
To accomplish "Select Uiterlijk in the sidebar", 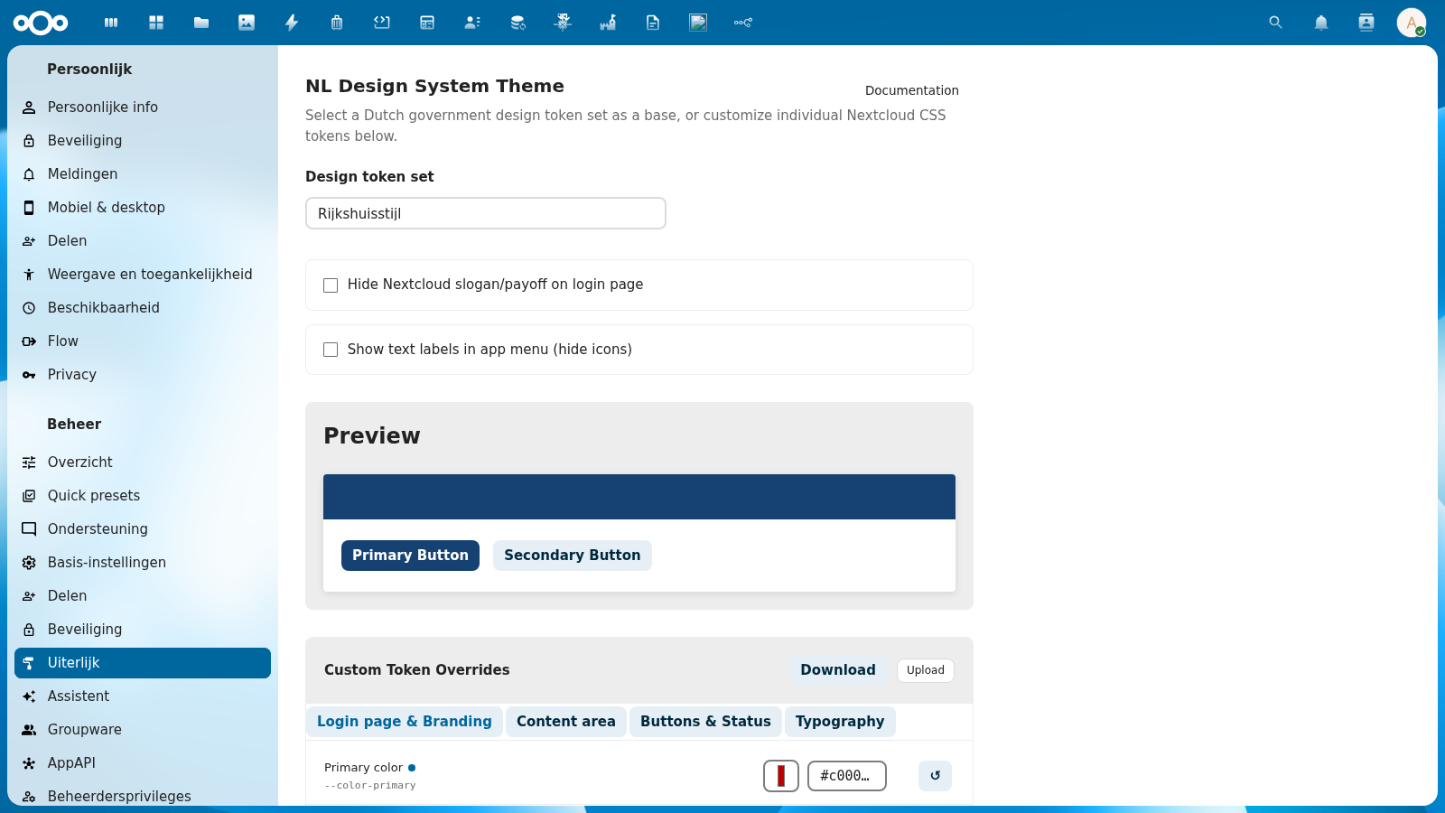I will (143, 663).
